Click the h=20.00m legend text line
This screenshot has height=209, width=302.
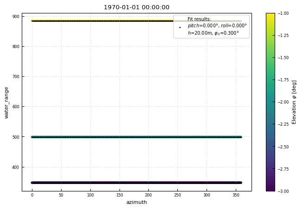[213, 33]
